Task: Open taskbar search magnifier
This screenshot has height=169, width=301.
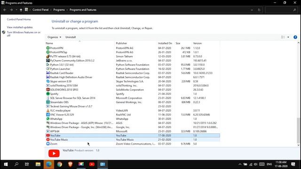Action: tap(16, 164)
